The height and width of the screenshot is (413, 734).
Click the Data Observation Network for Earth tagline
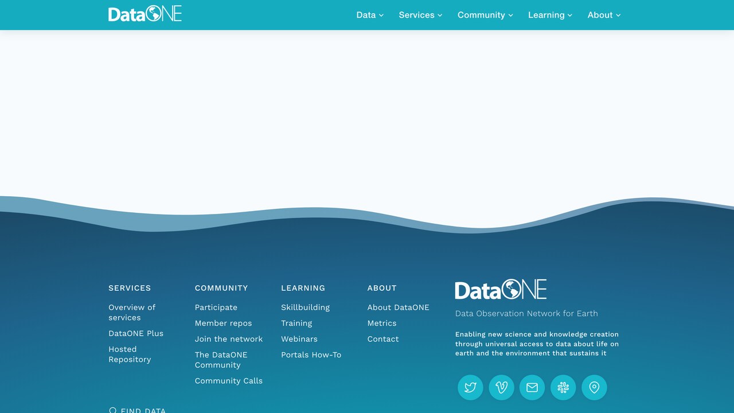coord(526,313)
